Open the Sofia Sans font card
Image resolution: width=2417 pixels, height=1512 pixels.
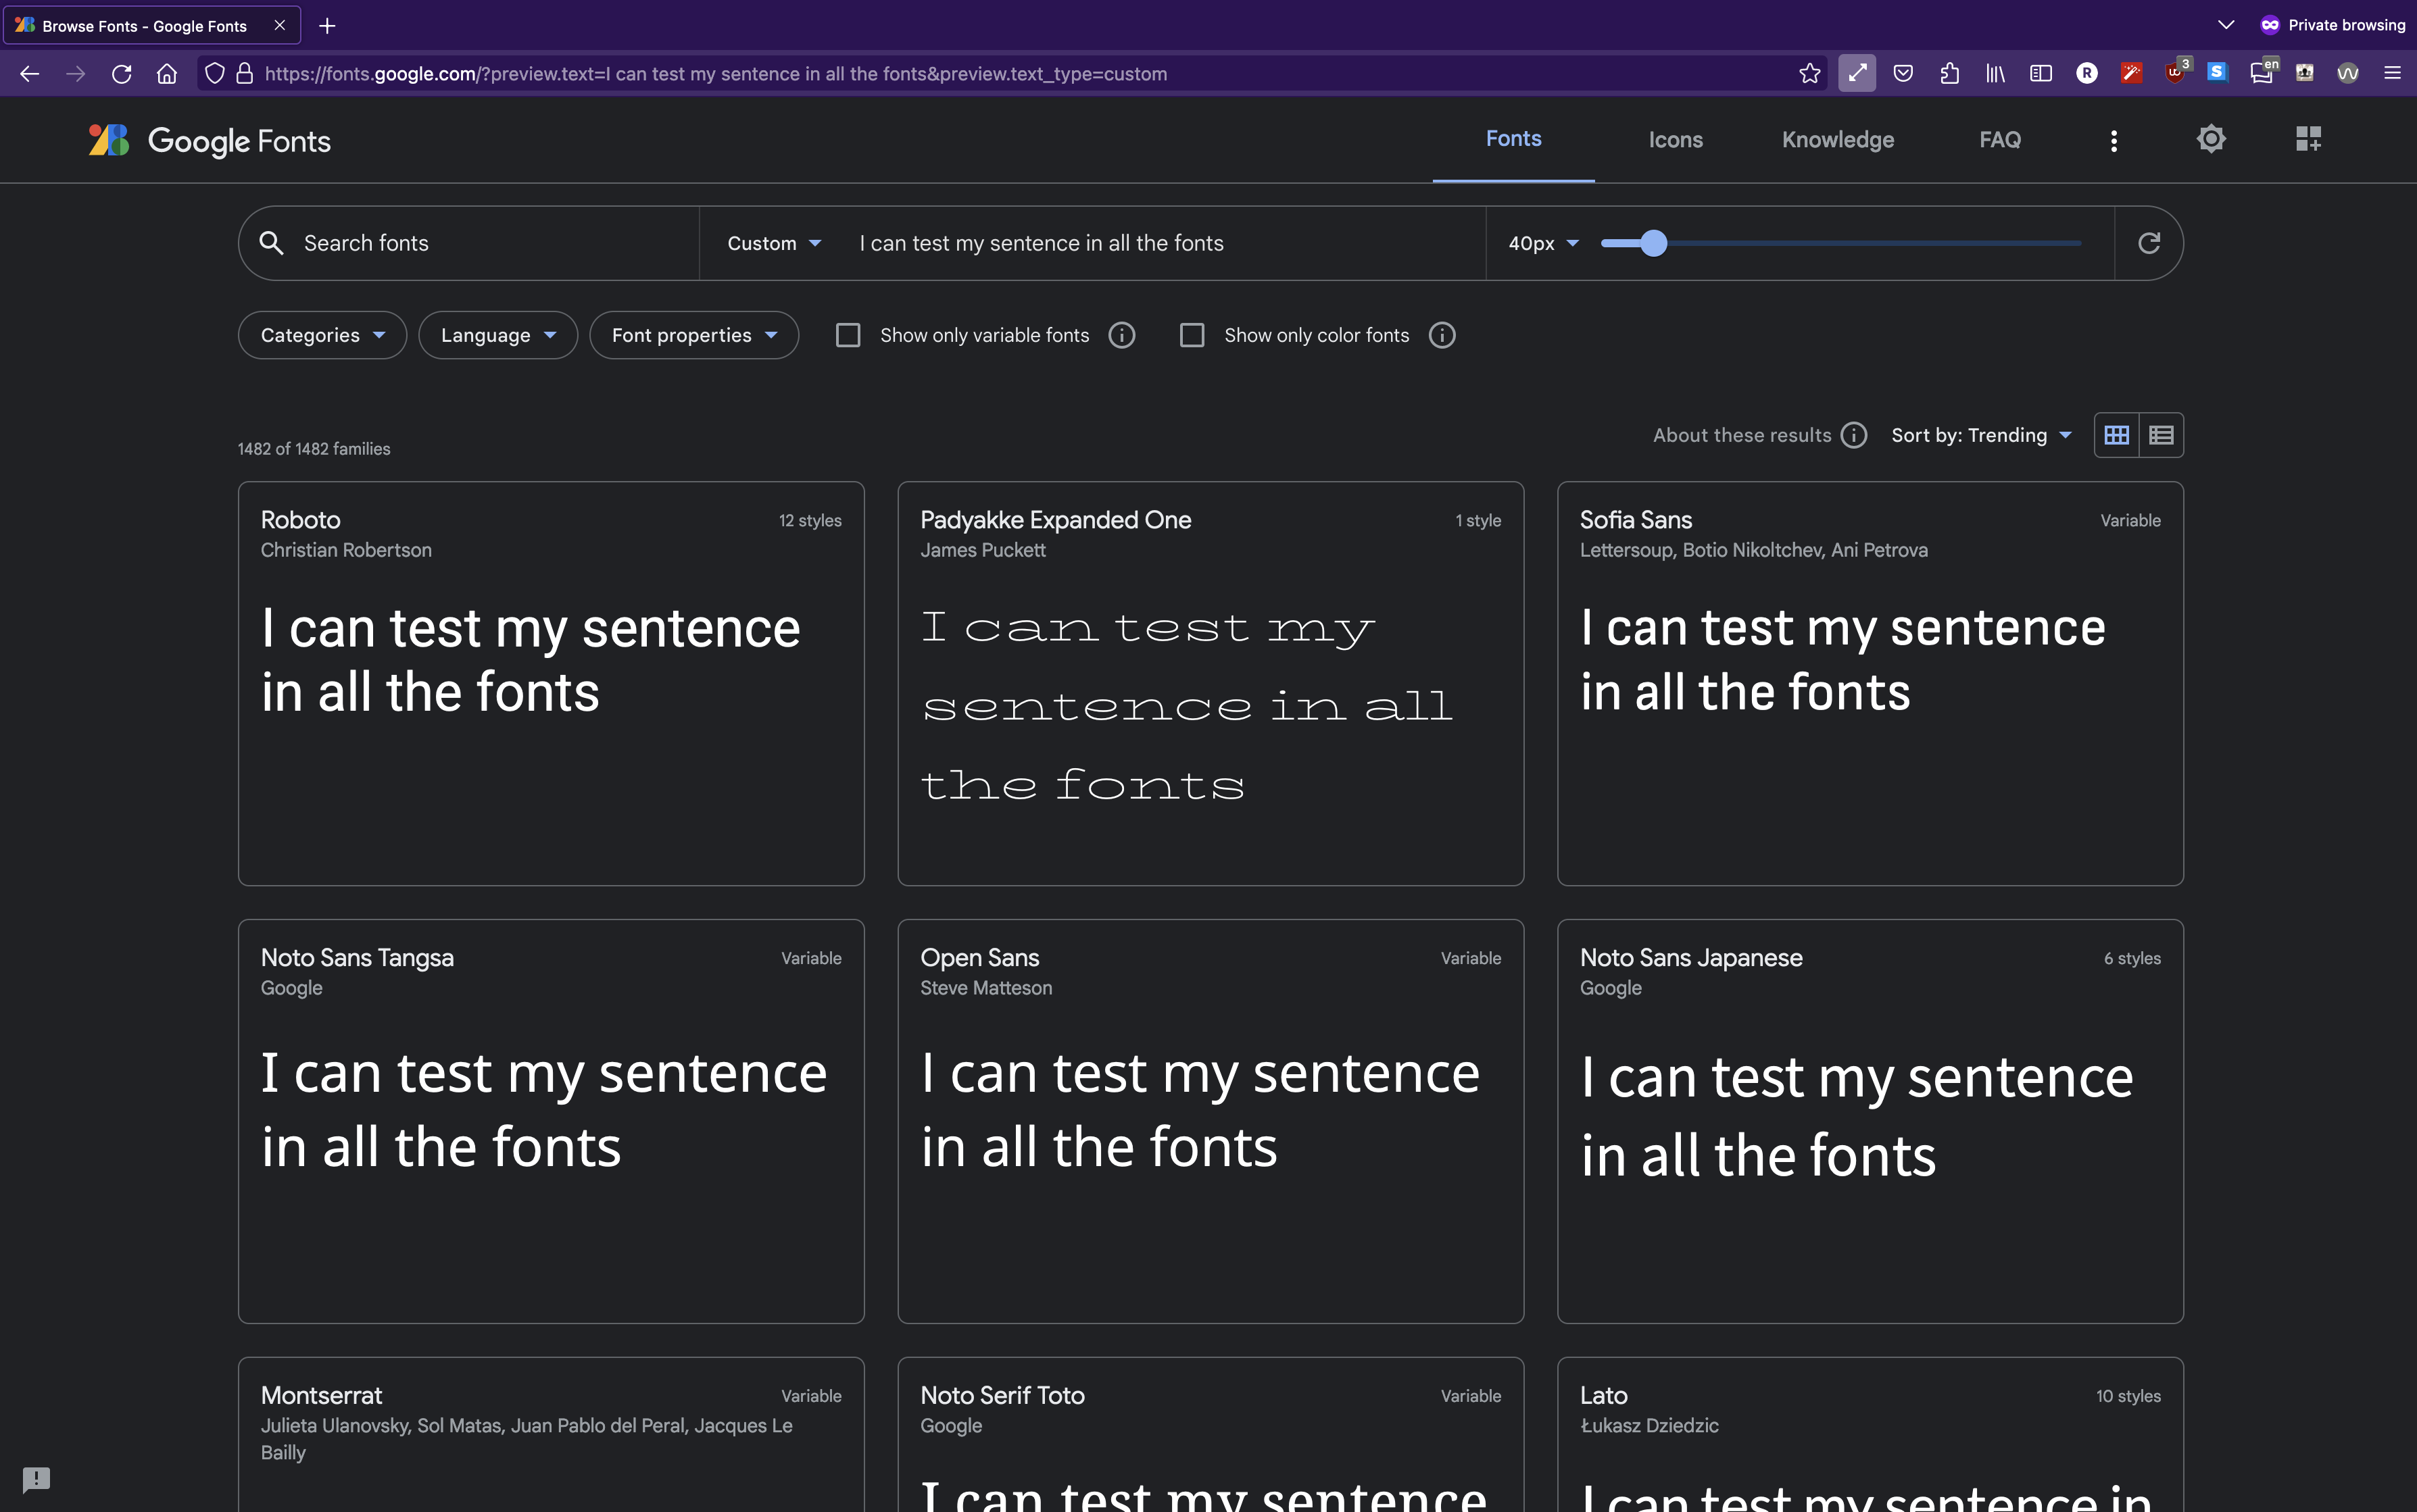(1870, 683)
